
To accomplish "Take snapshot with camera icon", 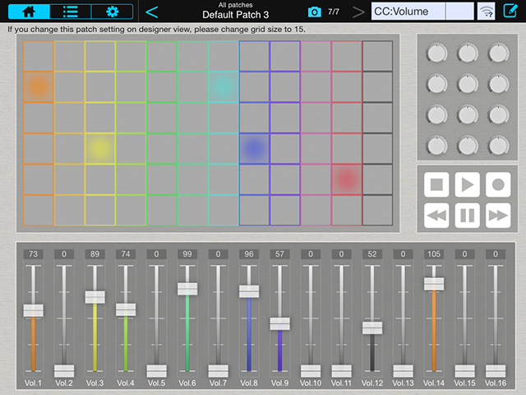I will click(x=314, y=12).
